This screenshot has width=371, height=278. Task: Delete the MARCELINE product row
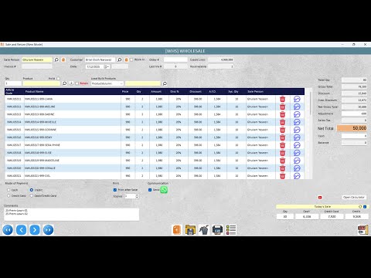[282, 161]
